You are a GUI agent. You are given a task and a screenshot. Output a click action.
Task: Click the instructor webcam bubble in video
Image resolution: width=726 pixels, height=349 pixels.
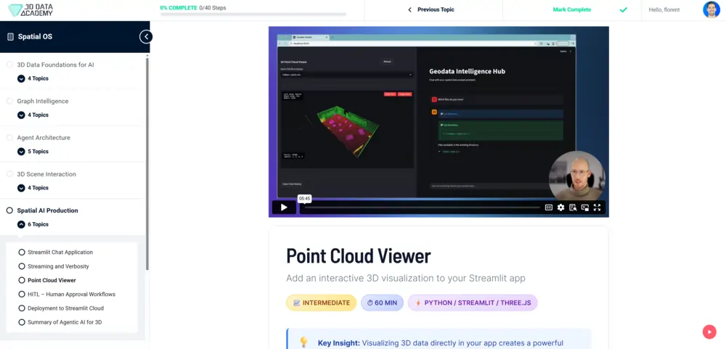coord(576,176)
